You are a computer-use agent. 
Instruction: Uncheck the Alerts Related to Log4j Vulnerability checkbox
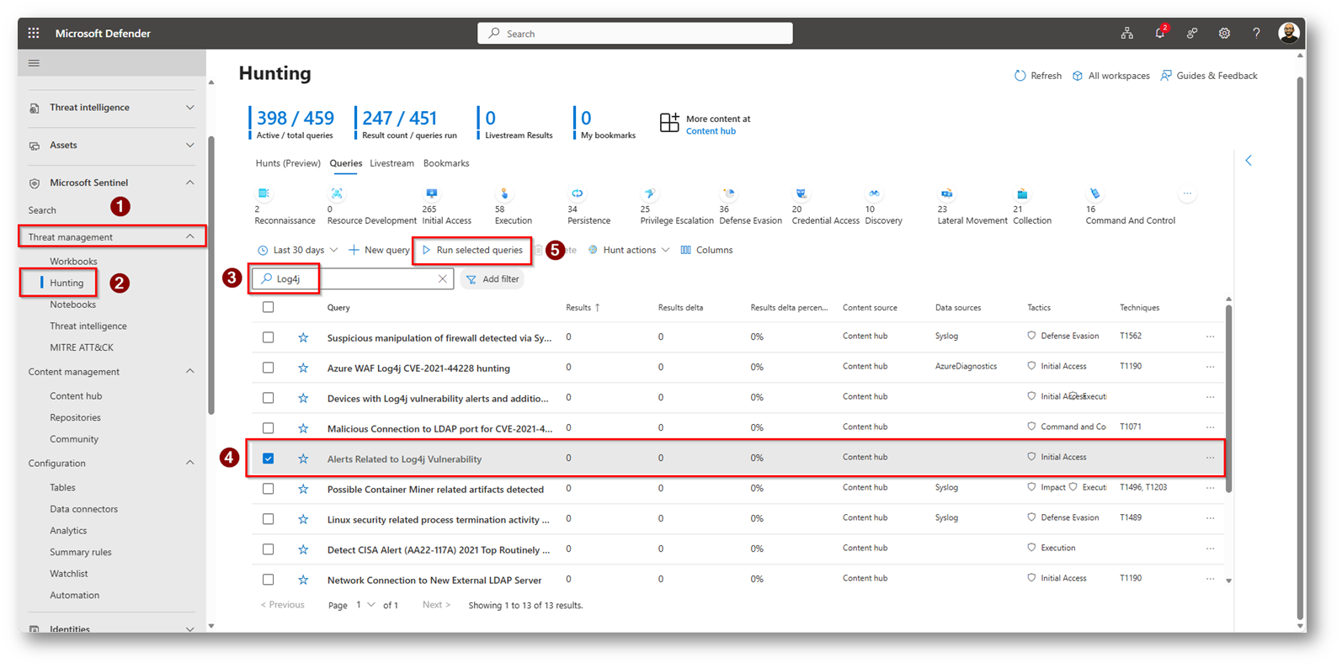pos(268,459)
